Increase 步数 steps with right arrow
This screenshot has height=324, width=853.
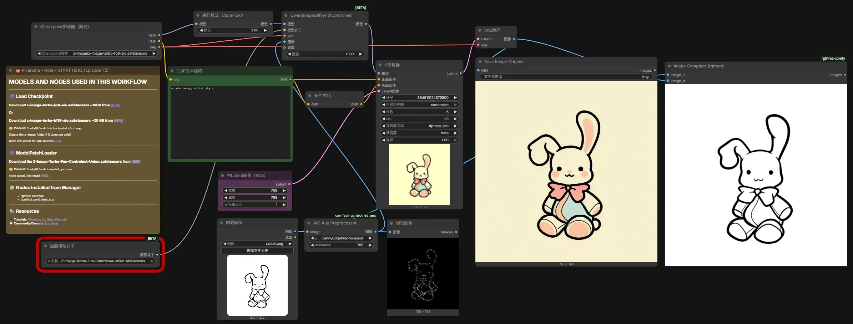[x=455, y=112]
